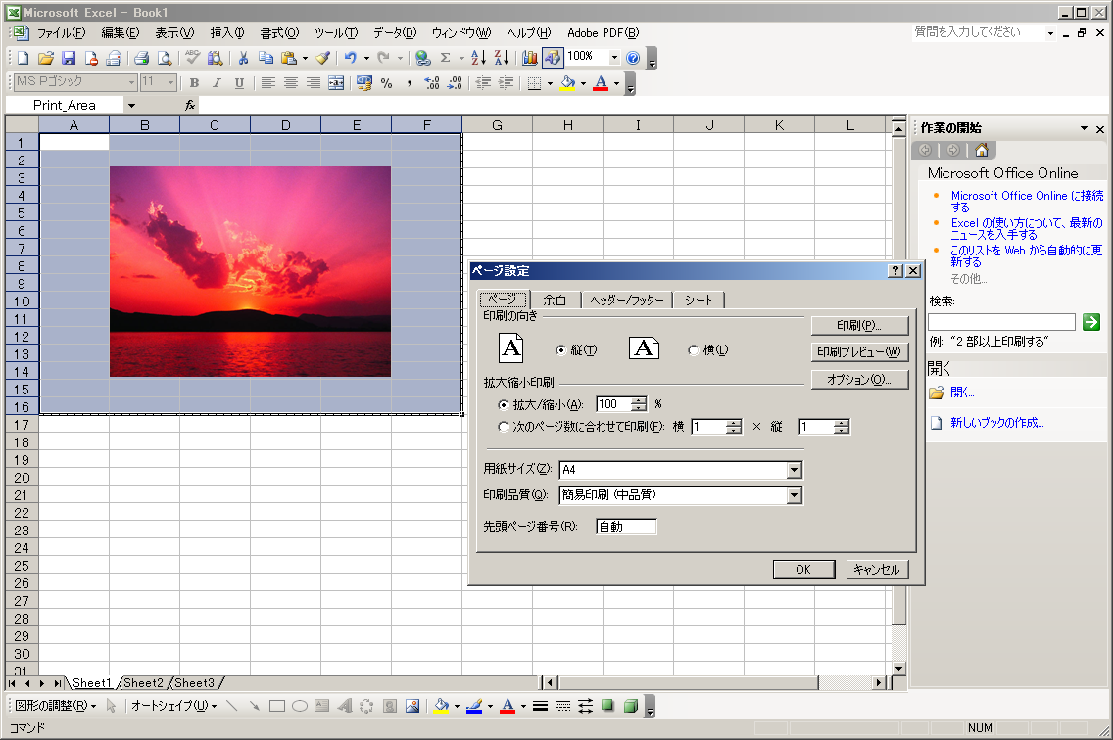Click the green search arrow in task pane
Screen dimensions: 1113x740
1091,322
